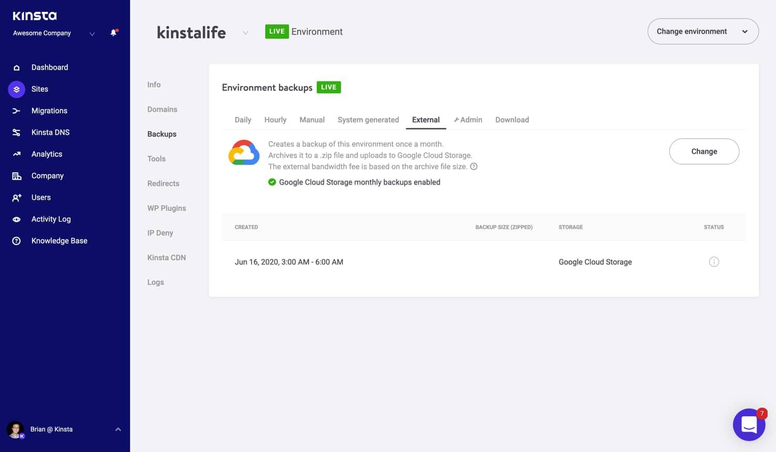Expand the kinstalife site chevron
Screen dimensions: 776x452
[245, 33]
